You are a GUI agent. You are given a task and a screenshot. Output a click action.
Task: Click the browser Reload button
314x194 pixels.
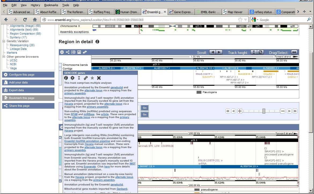click(x=25, y=20)
